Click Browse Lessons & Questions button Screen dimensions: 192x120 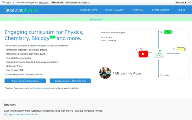click(25, 81)
